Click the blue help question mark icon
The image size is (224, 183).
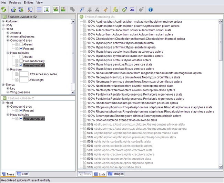pyautogui.click(x=151, y=10)
